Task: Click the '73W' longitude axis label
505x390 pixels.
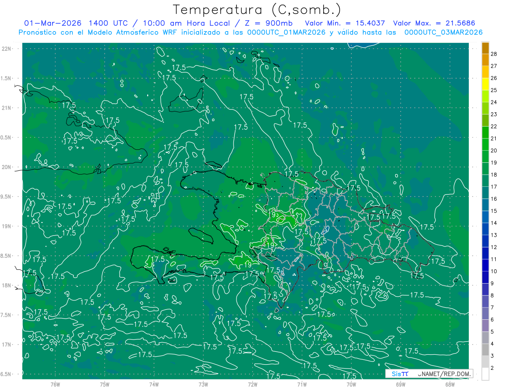Action: tap(203, 385)
